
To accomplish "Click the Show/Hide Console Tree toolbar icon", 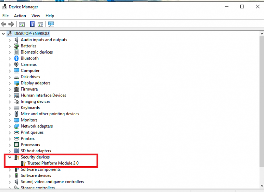I will (x=22, y=24).
